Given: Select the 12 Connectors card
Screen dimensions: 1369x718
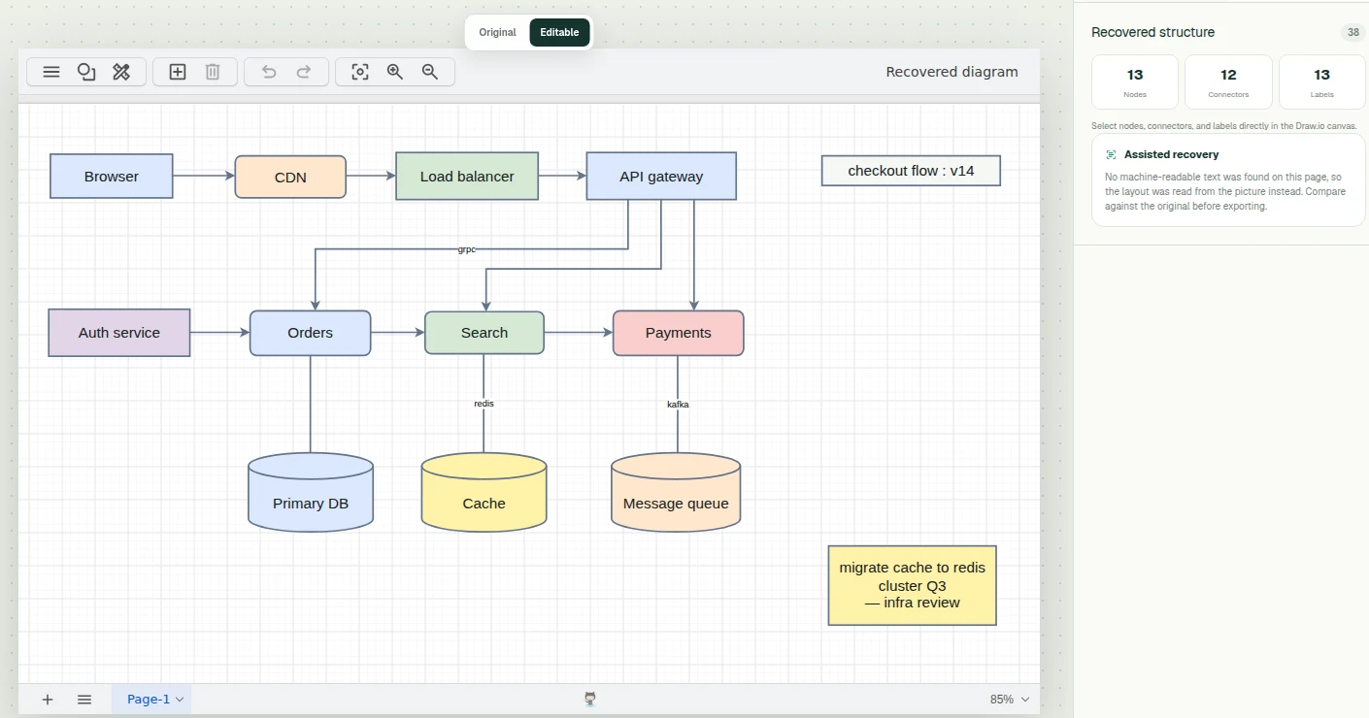Looking at the screenshot, I should [1228, 82].
